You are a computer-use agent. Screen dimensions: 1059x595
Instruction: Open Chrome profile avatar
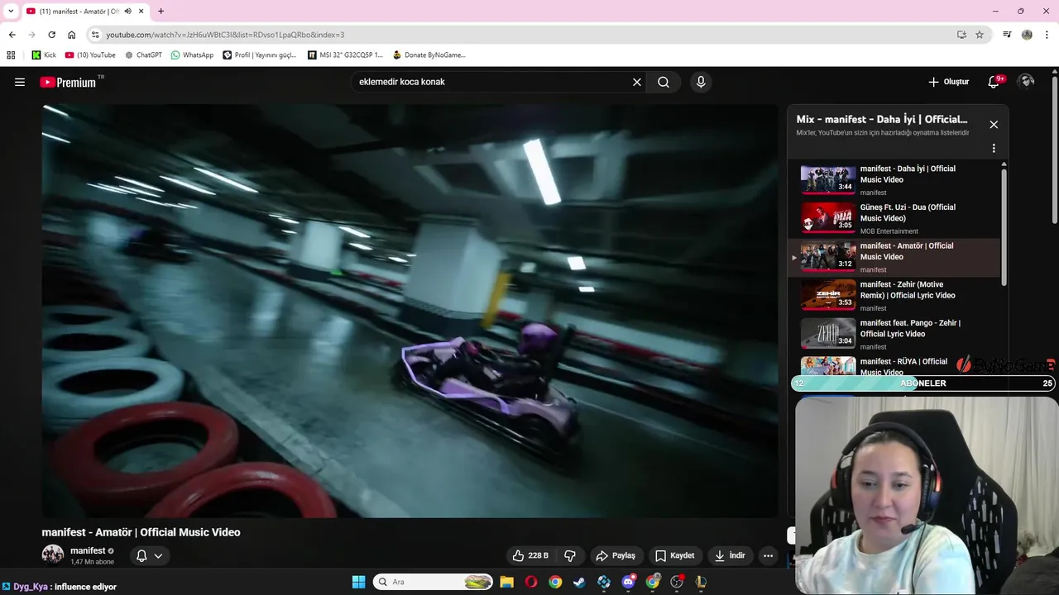1027,35
